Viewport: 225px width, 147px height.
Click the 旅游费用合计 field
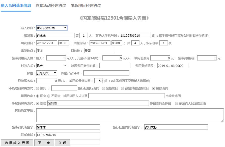click(x=207, y=58)
